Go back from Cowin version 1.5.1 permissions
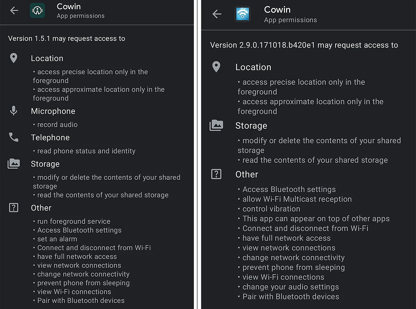Viewport: 416px width, 309px height. click(14, 10)
